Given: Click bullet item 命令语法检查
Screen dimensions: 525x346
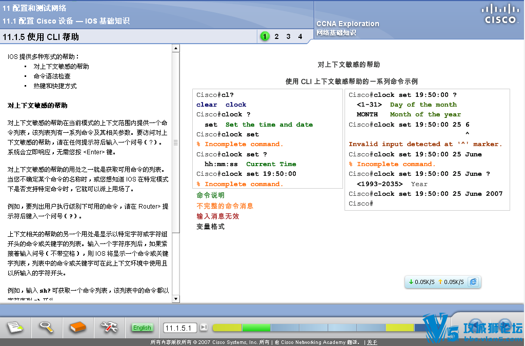Looking at the screenshot, I should pos(52,76).
